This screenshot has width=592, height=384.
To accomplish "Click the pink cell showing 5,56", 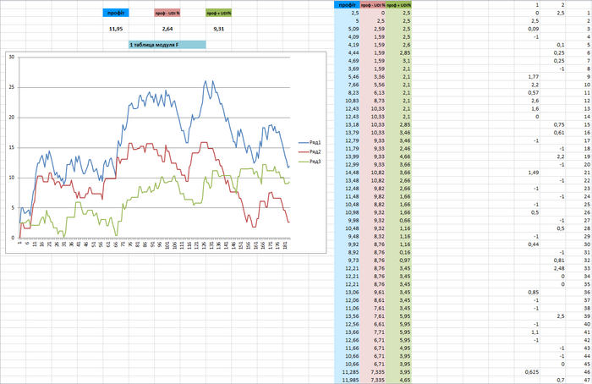I will pos(373,85).
